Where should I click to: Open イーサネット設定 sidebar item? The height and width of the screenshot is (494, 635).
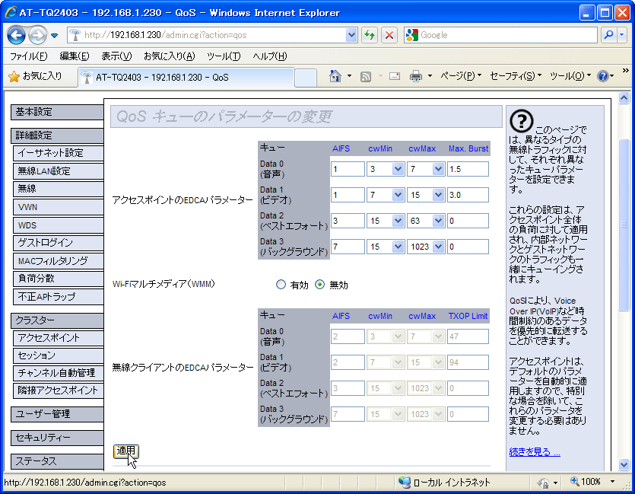59,153
